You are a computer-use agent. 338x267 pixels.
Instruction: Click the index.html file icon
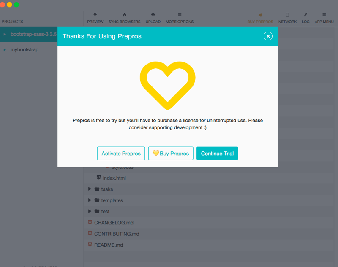tap(98, 177)
